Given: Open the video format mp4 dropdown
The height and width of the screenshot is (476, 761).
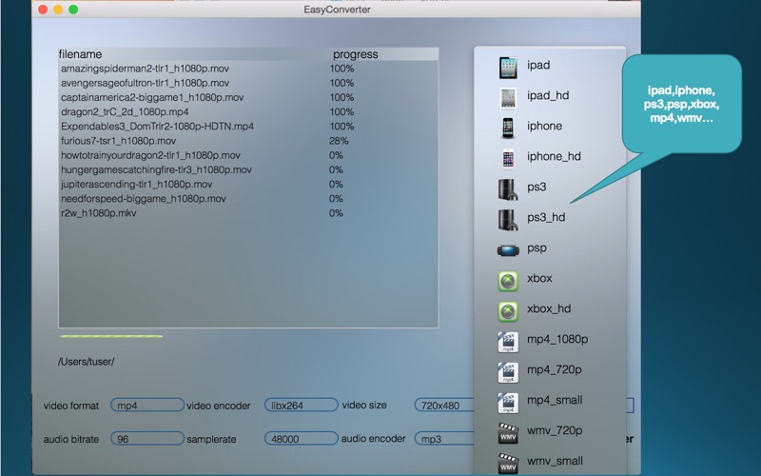Looking at the screenshot, I should (x=147, y=406).
